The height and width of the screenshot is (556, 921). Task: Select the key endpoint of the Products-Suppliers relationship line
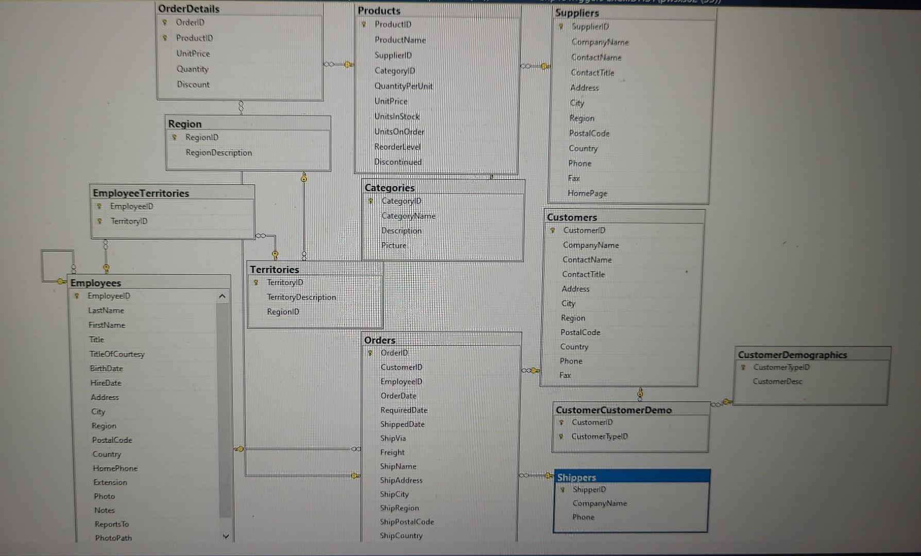coord(543,66)
